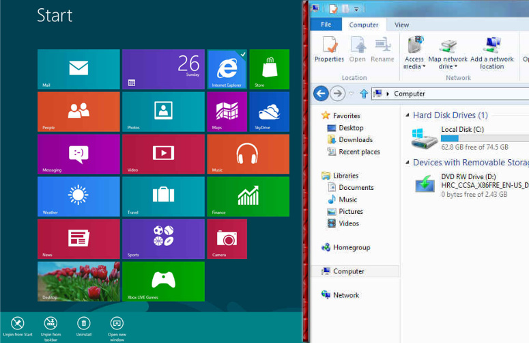Open the Photos tile
The image size is (529, 343).
(x=163, y=112)
